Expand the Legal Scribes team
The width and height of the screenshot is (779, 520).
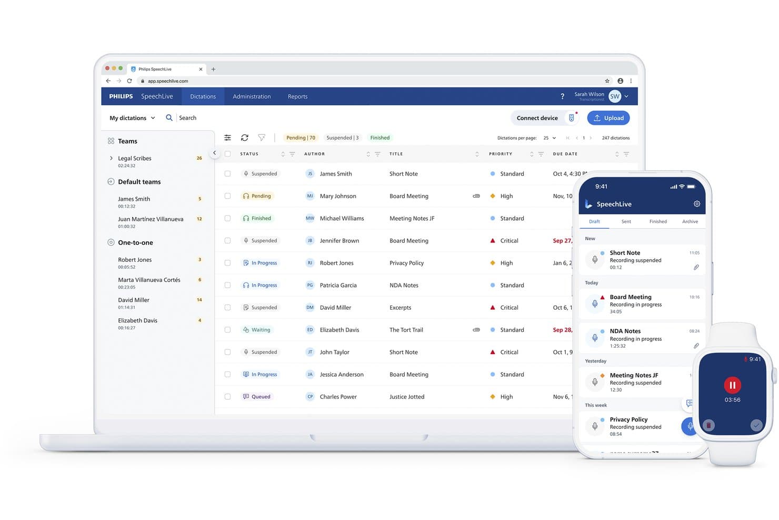pyautogui.click(x=111, y=158)
